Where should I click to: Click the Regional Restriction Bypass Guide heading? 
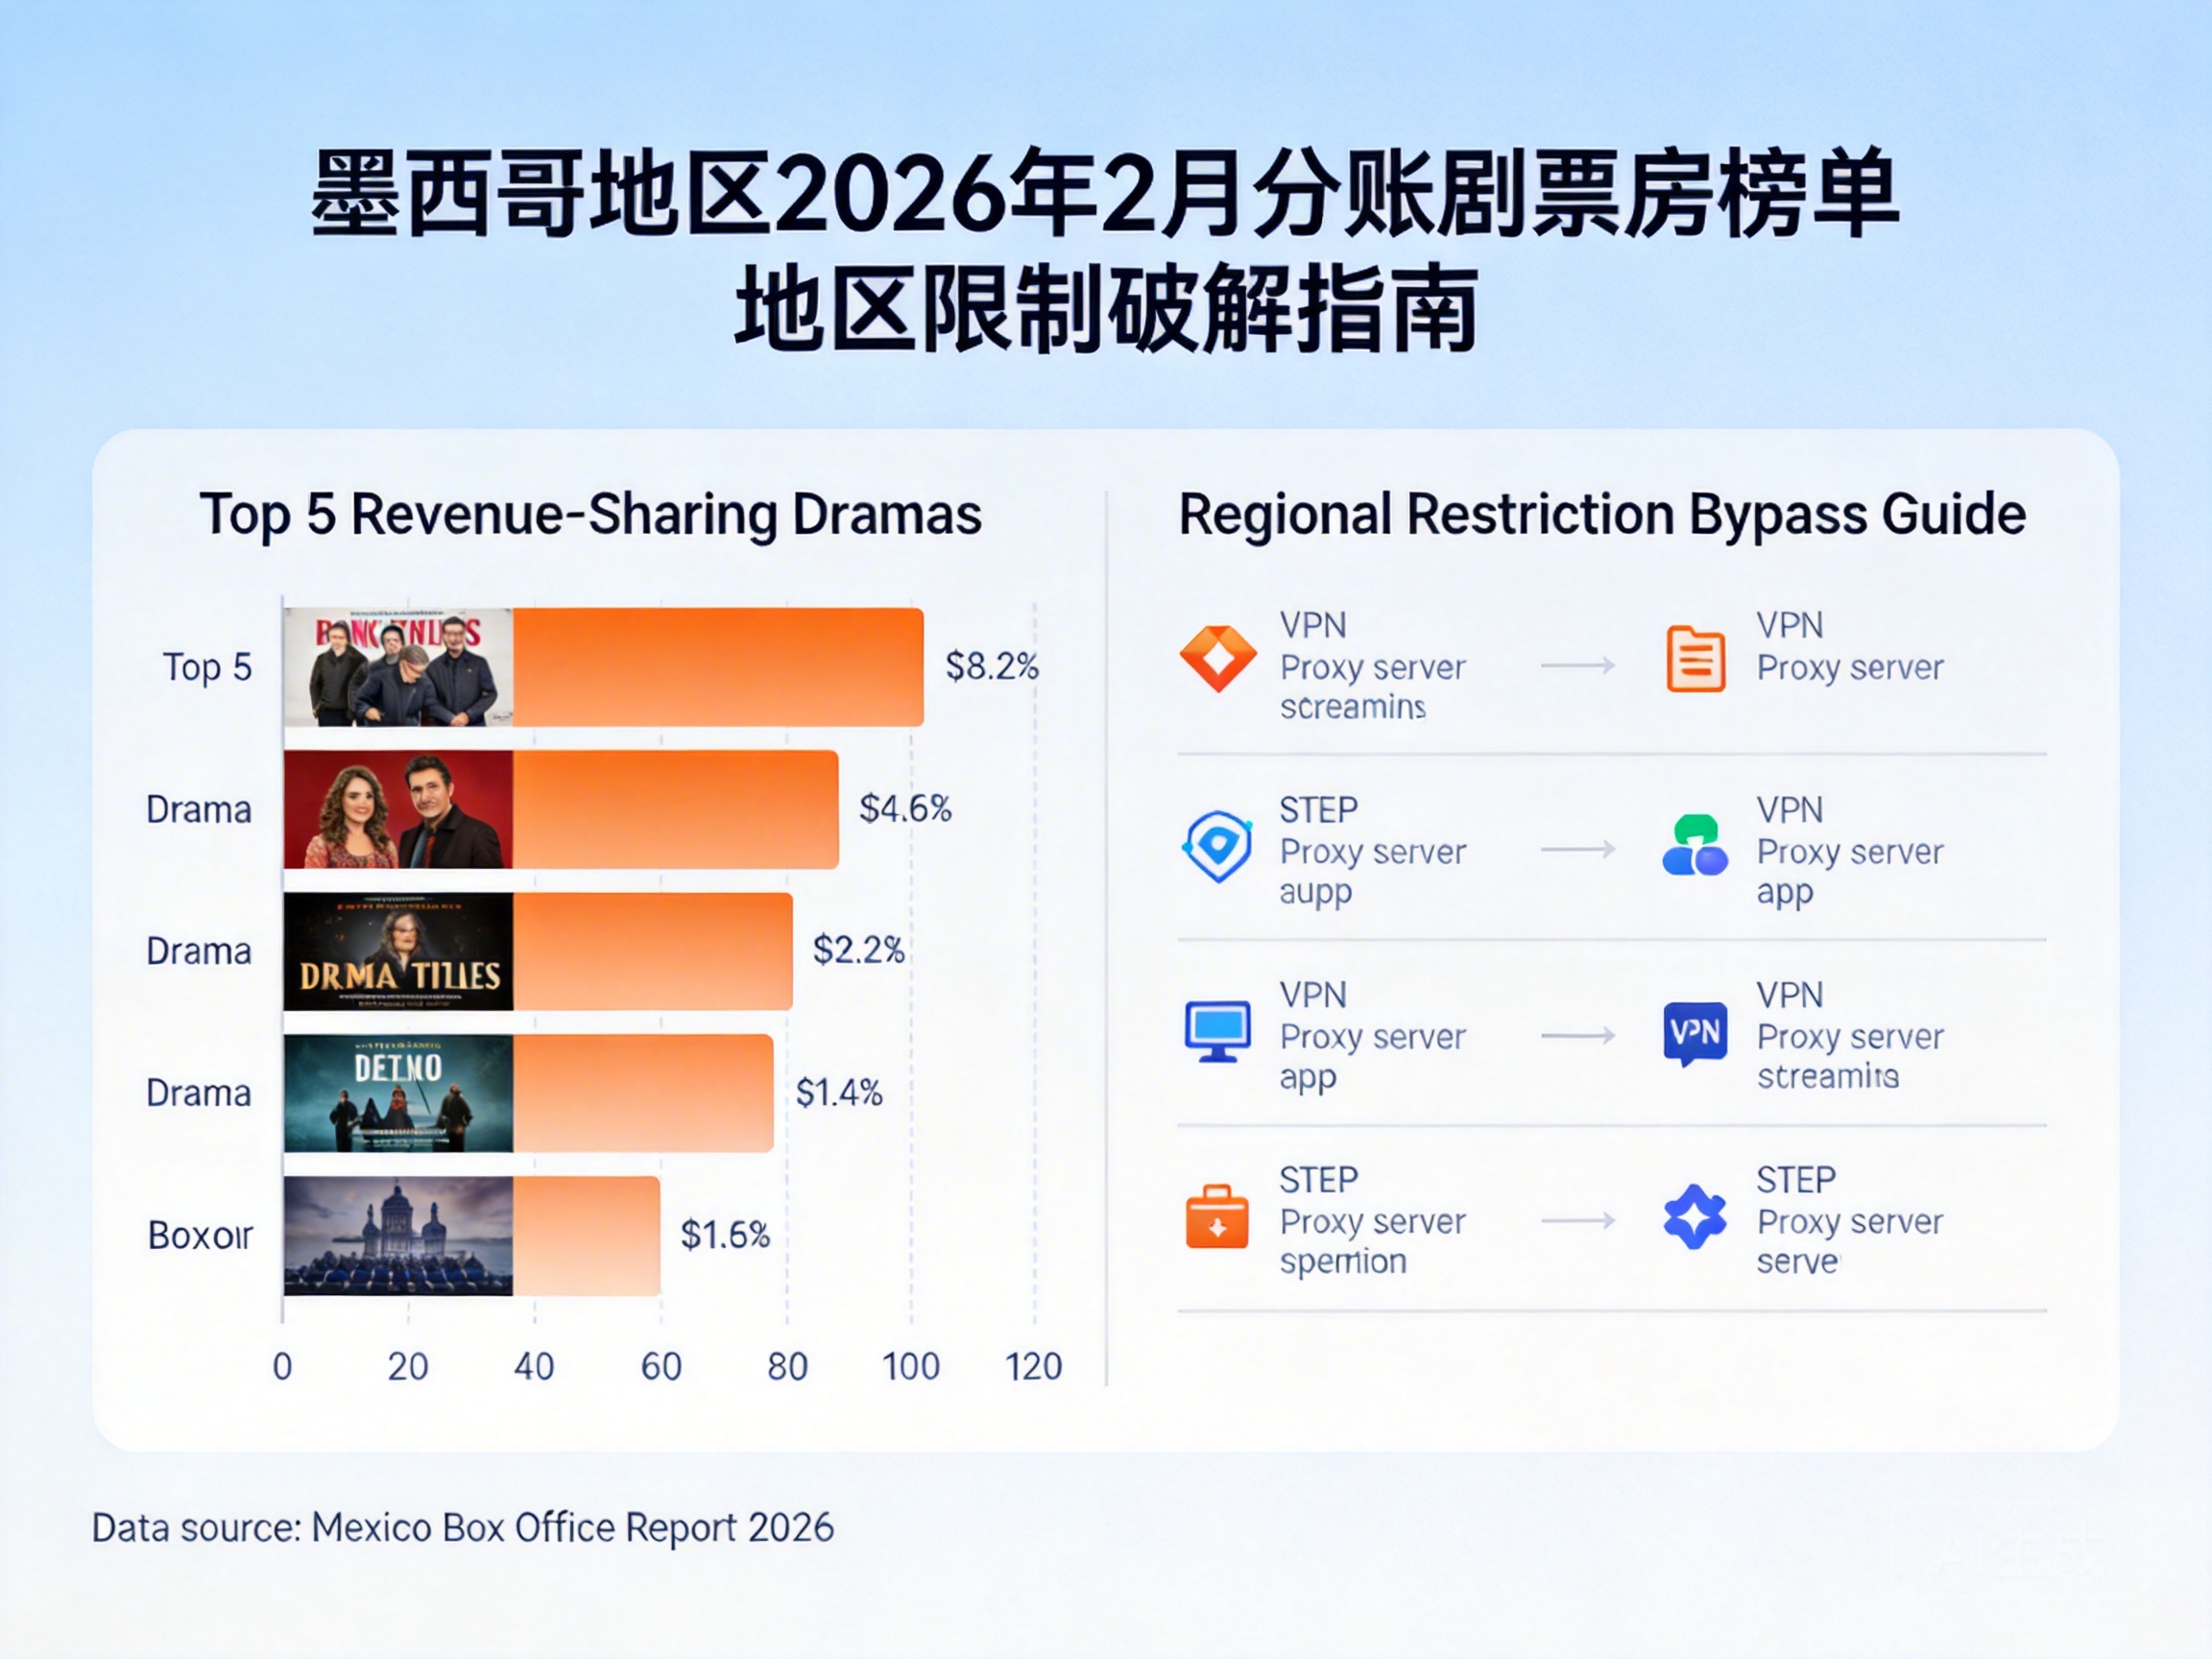[1602, 514]
